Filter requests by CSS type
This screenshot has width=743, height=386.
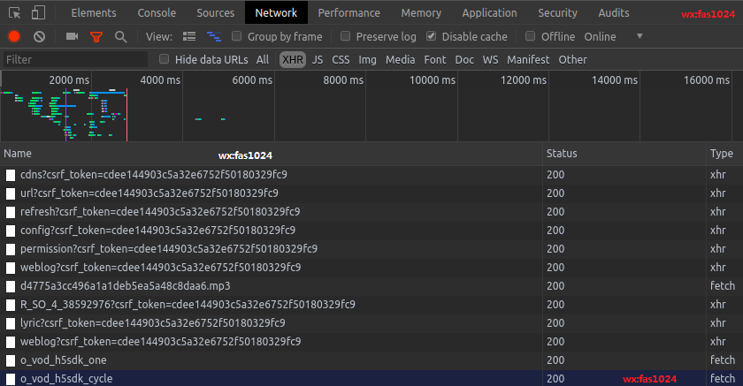pyautogui.click(x=341, y=59)
